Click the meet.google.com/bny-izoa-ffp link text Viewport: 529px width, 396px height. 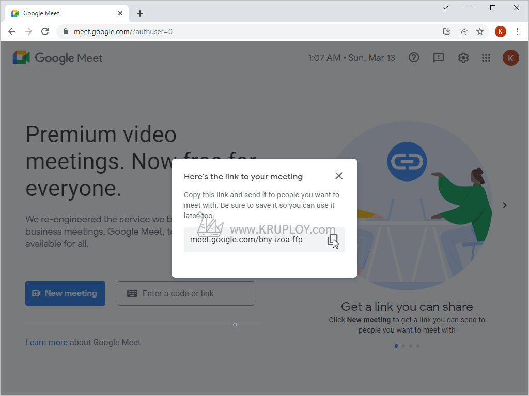point(246,239)
